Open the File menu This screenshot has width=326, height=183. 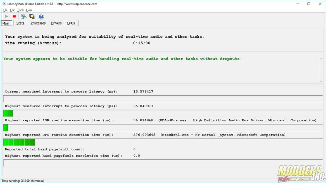click(5, 10)
